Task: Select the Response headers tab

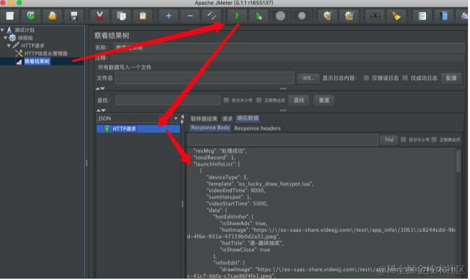Action: coord(257,128)
